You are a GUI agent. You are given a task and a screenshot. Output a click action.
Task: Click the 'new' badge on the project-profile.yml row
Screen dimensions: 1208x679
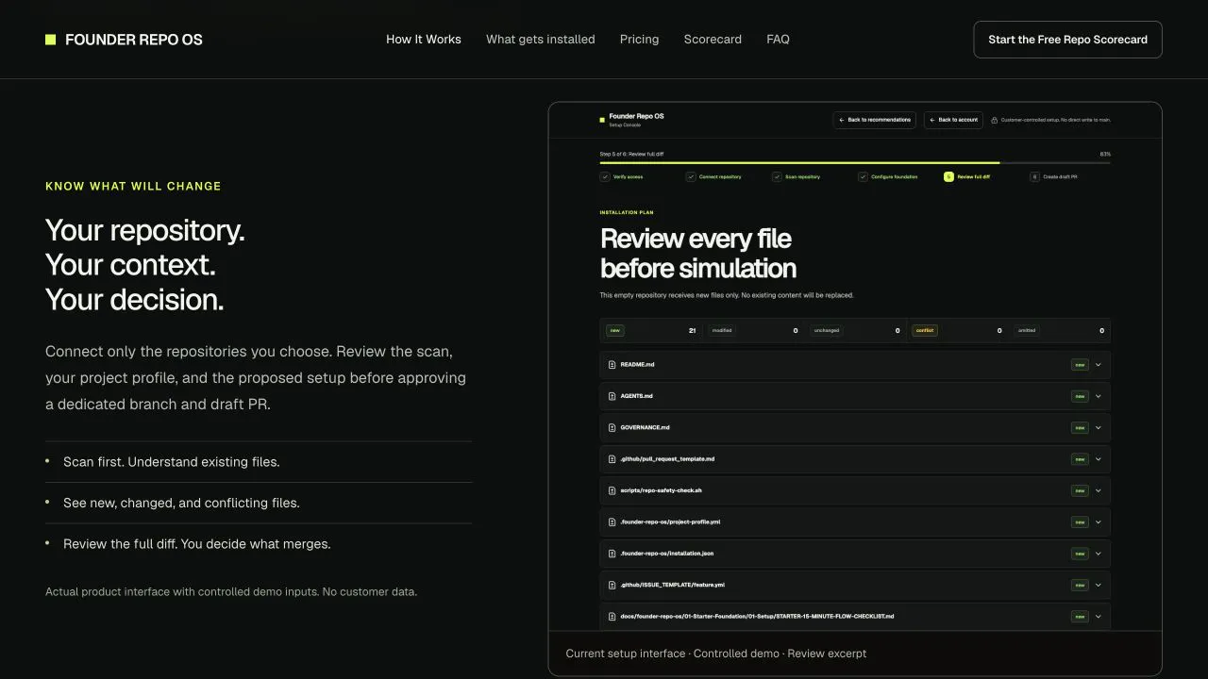point(1080,522)
